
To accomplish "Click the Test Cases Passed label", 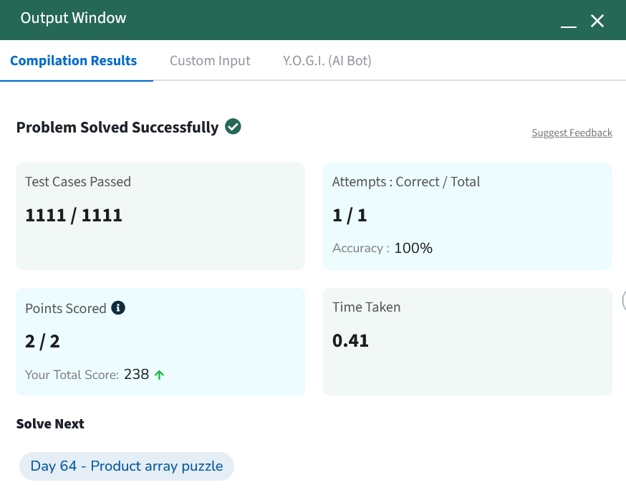I will coord(78,182).
